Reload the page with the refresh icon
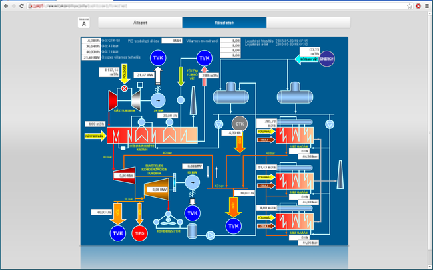This screenshot has width=433, height=270. click(21, 6)
